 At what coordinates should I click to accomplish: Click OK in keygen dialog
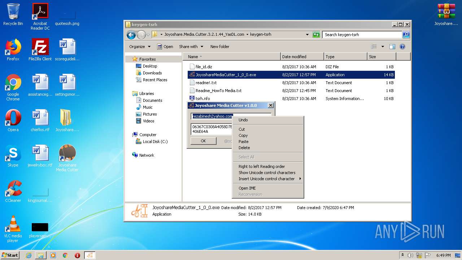(203, 141)
